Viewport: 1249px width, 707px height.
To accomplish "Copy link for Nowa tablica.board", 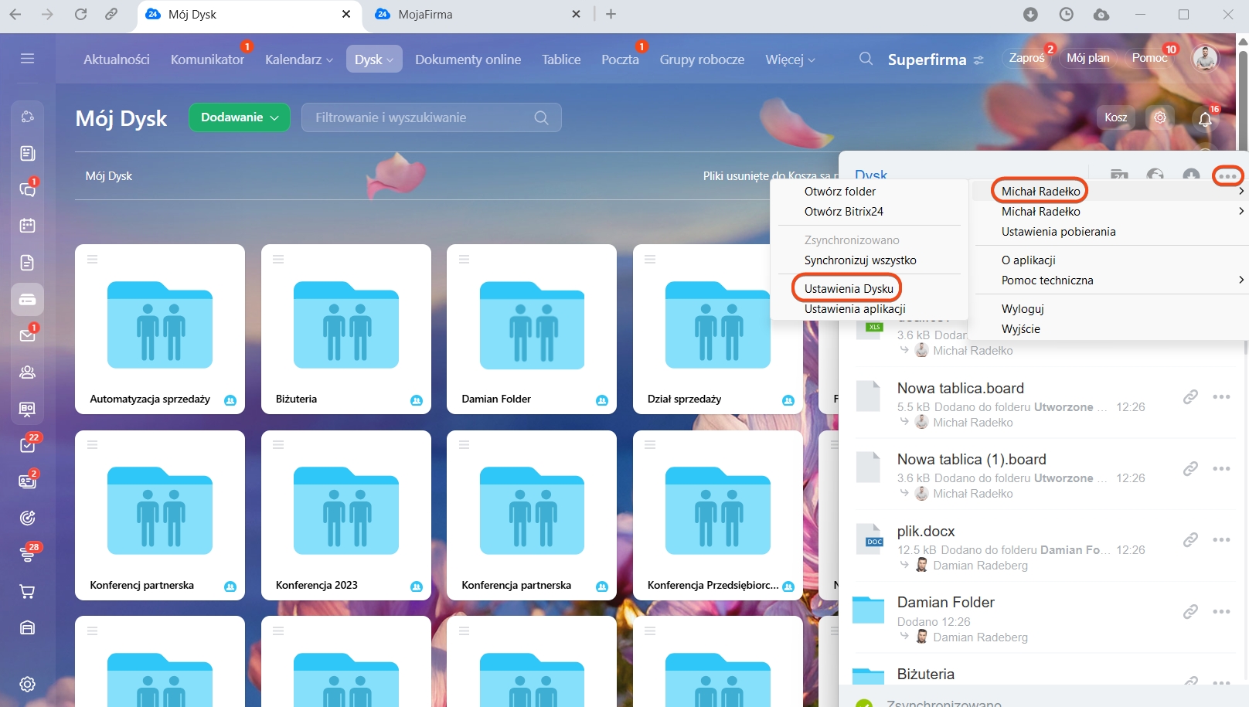I will tap(1190, 397).
